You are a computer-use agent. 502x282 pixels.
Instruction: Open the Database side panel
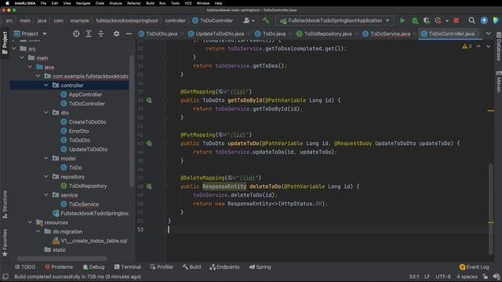499,47
